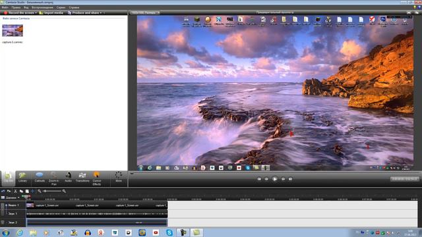
Task: Open the Cursor Effects tab
Action: (97, 178)
